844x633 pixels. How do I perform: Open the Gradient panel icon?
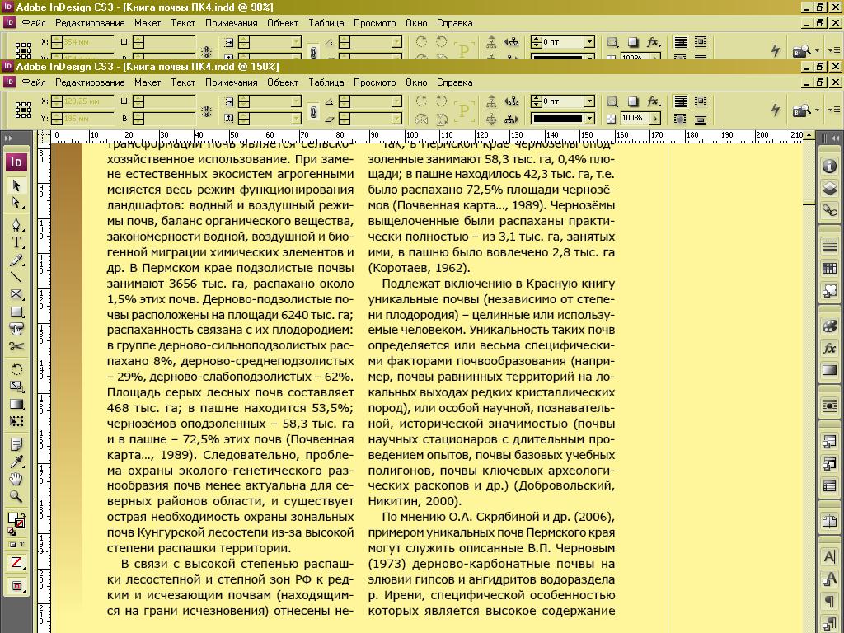click(x=829, y=370)
